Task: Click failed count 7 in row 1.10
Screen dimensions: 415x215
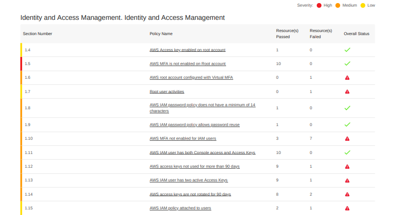Action: coord(311,138)
